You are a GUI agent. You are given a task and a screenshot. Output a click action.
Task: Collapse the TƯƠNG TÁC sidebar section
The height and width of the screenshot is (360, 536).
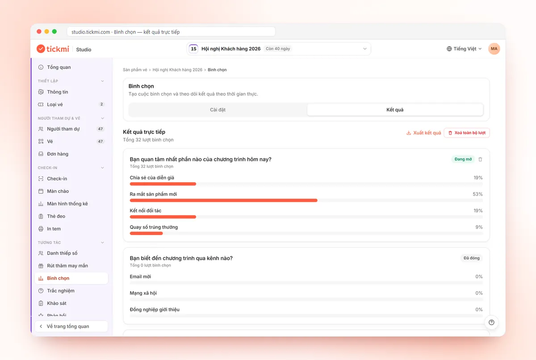[x=102, y=243]
